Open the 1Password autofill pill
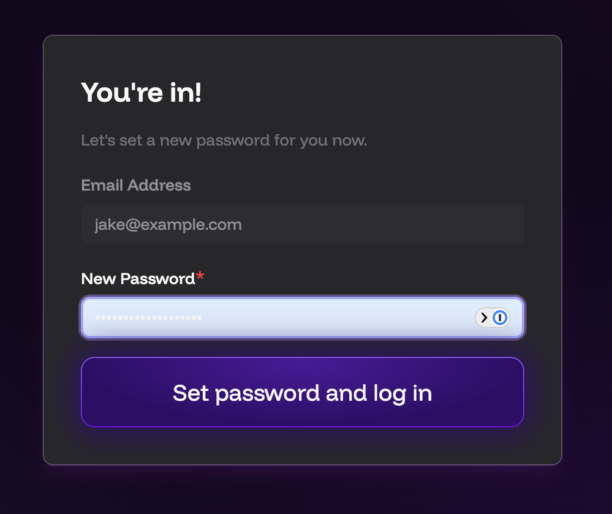The image size is (612, 514). tap(492, 317)
